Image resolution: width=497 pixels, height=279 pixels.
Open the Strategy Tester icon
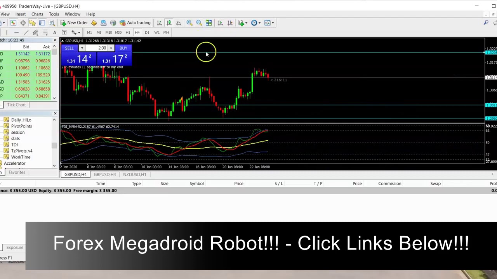coord(52,23)
